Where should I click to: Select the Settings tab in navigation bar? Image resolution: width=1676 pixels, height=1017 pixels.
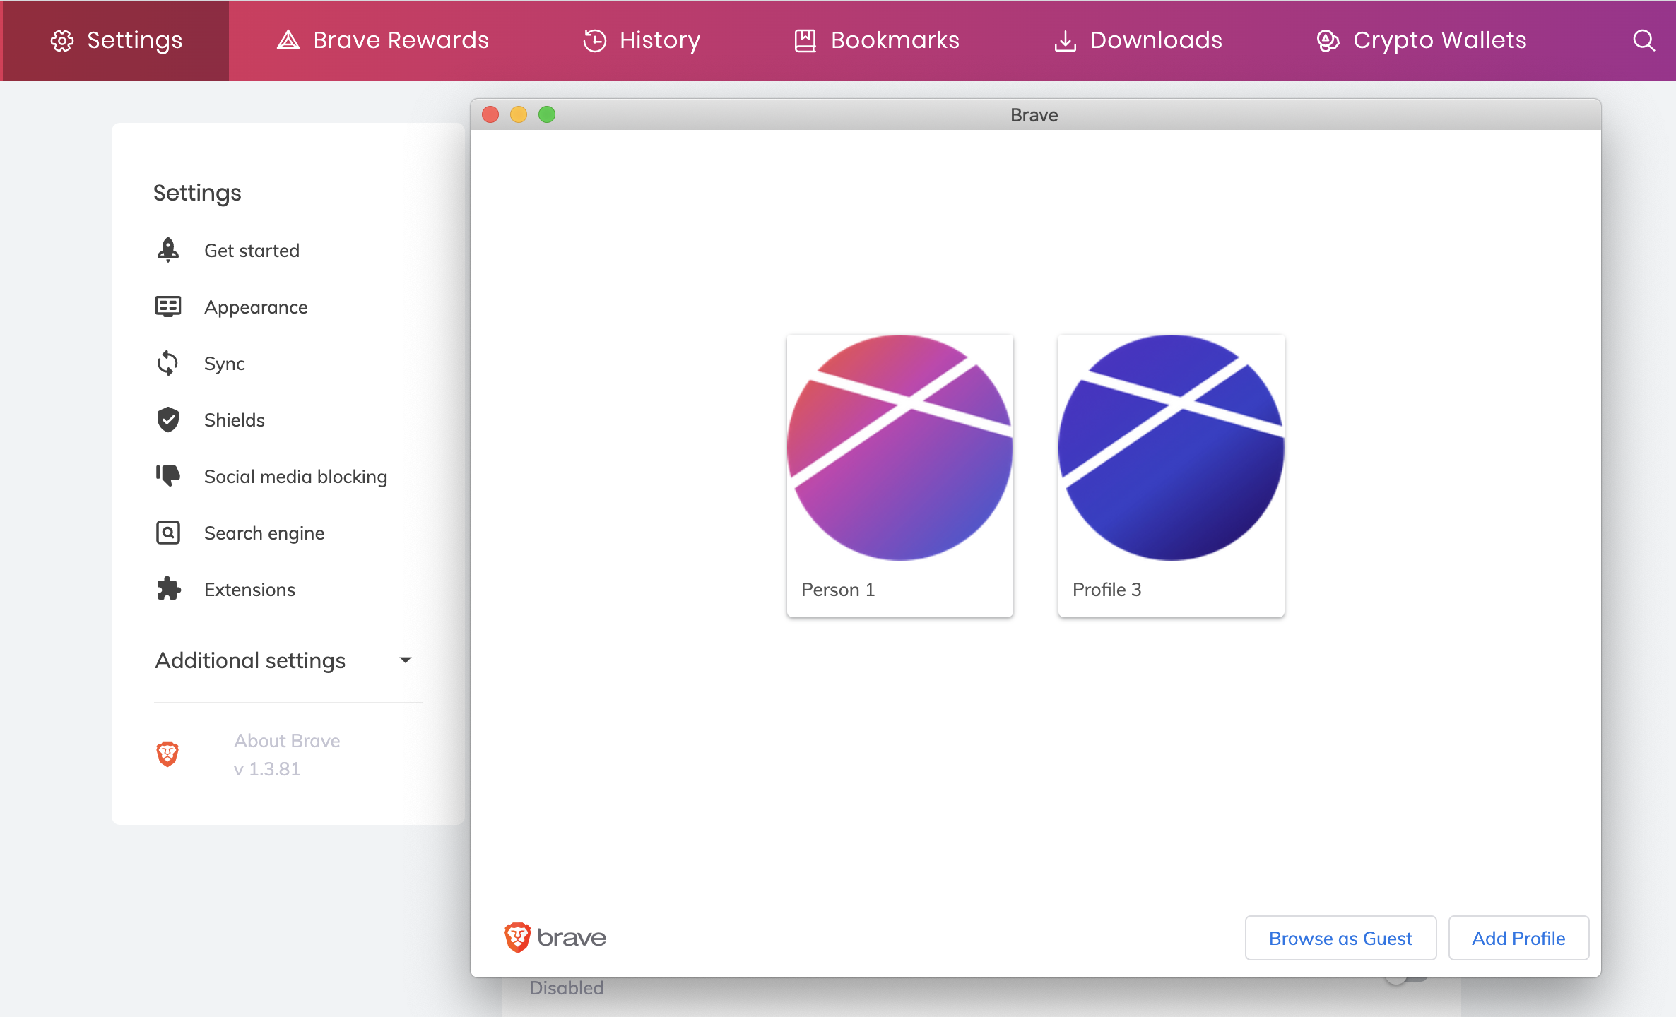115,40
